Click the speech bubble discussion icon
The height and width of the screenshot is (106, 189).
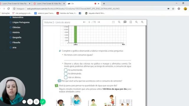click(59, 81)
